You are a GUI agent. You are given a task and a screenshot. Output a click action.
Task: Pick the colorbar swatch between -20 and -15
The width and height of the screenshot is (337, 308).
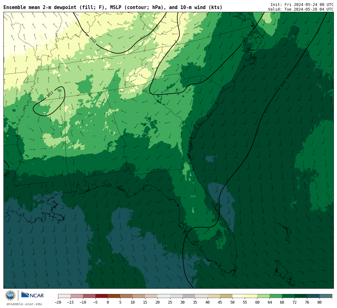point(64,296)
